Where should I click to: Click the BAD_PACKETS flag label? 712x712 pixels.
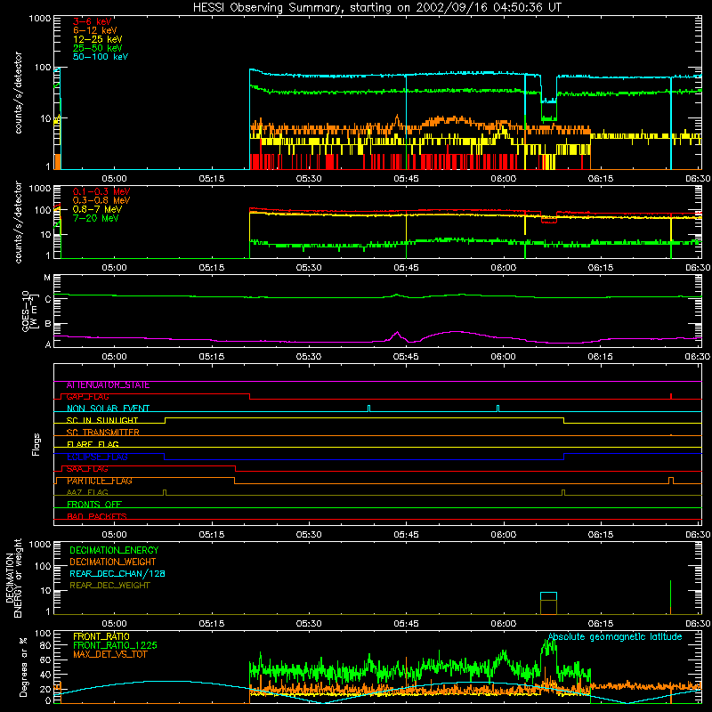97,516
